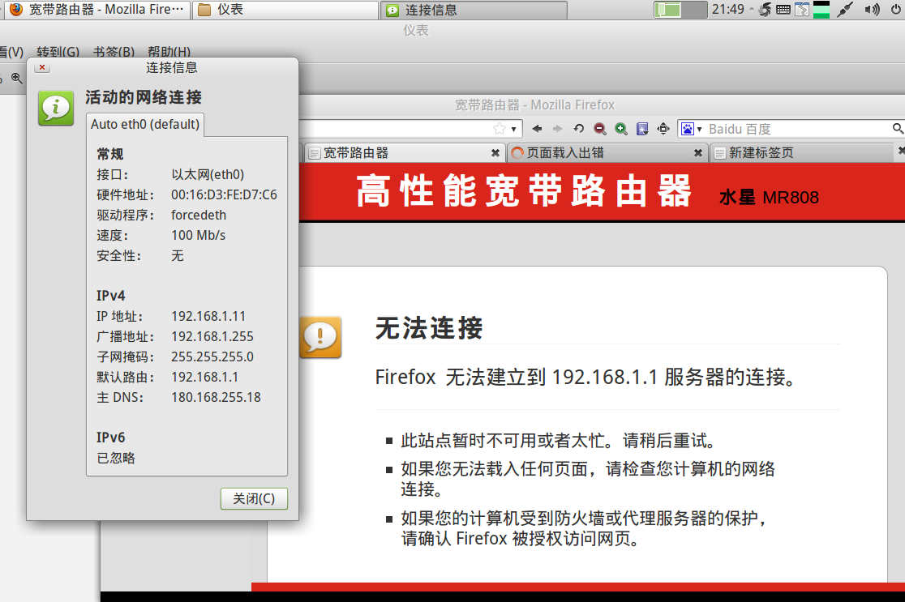The width and height of the screenshot is (905, 602).
Task: Click the speed value 100 Mb/s
Action: click(199, 235)
